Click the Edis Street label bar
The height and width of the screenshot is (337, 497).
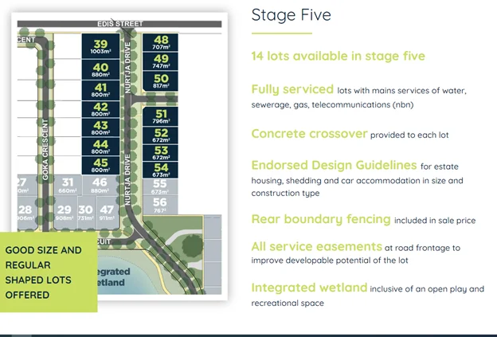coord(119,24)
